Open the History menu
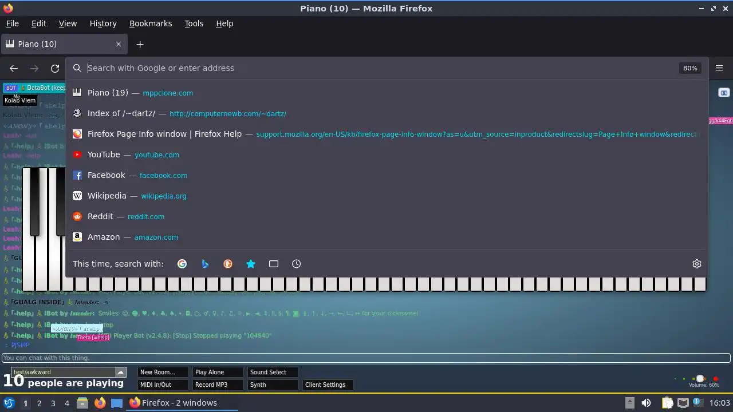The image size is (733, 412). tap(103, 23)
